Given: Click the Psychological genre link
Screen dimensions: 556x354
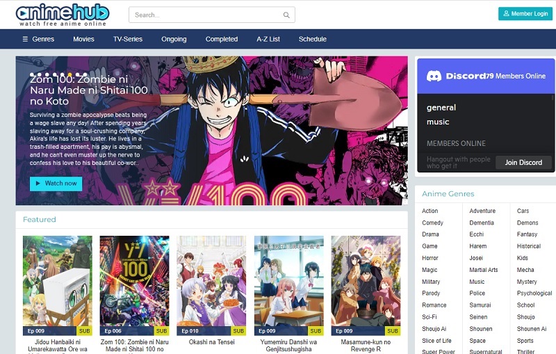Looking at the screenshot, I should [x=534, y=293].
